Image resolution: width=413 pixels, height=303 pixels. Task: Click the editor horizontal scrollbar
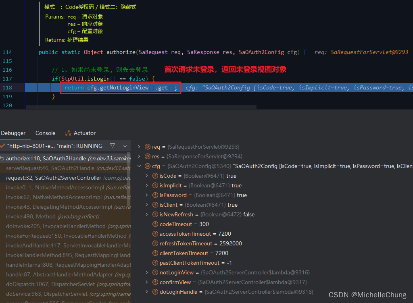(141, 107)
